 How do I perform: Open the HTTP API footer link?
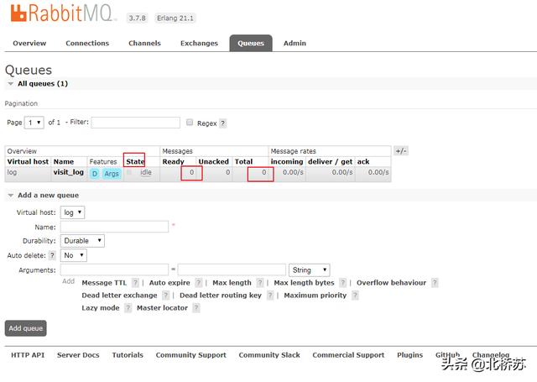tap(28, 355)
